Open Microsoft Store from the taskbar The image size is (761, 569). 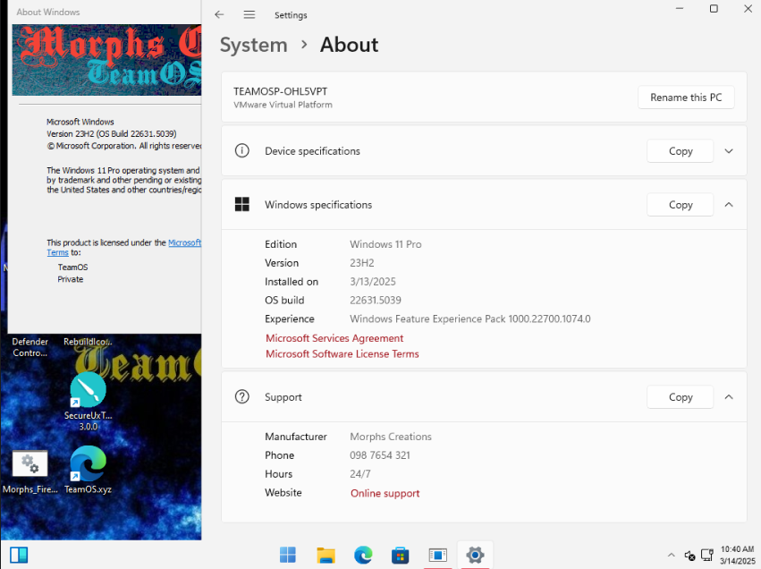[x=401, y=555]
